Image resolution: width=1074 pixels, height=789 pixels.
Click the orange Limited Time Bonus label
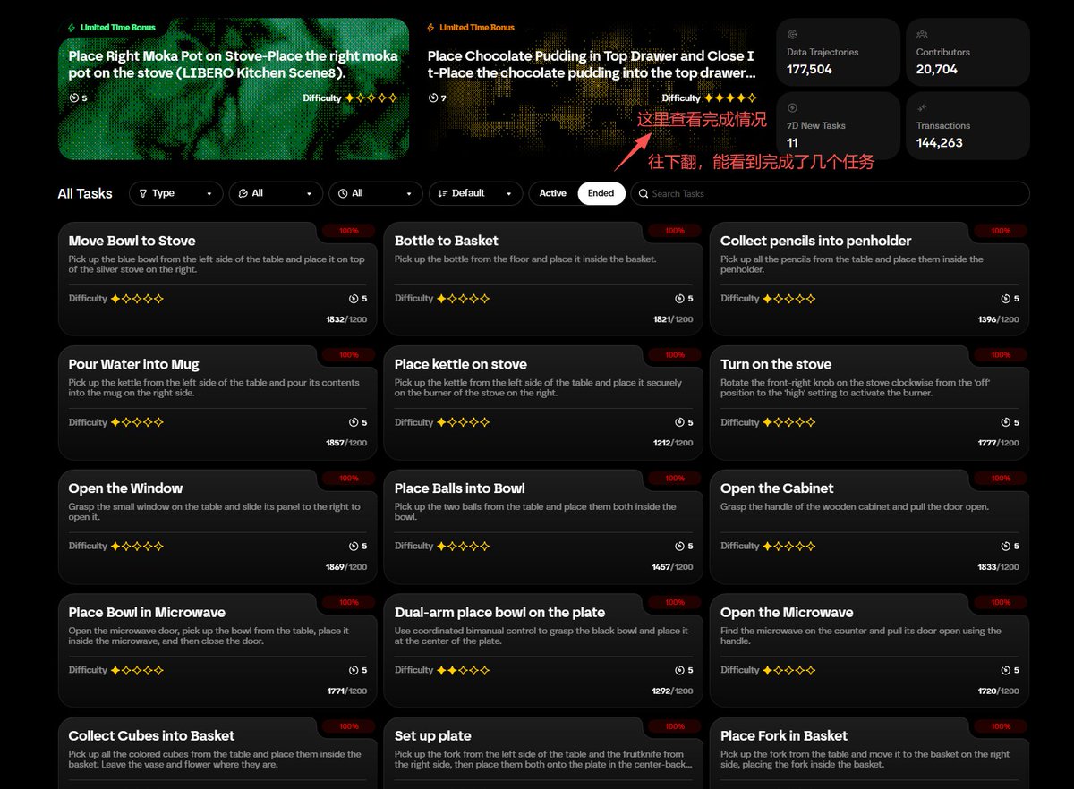point(477,28)
